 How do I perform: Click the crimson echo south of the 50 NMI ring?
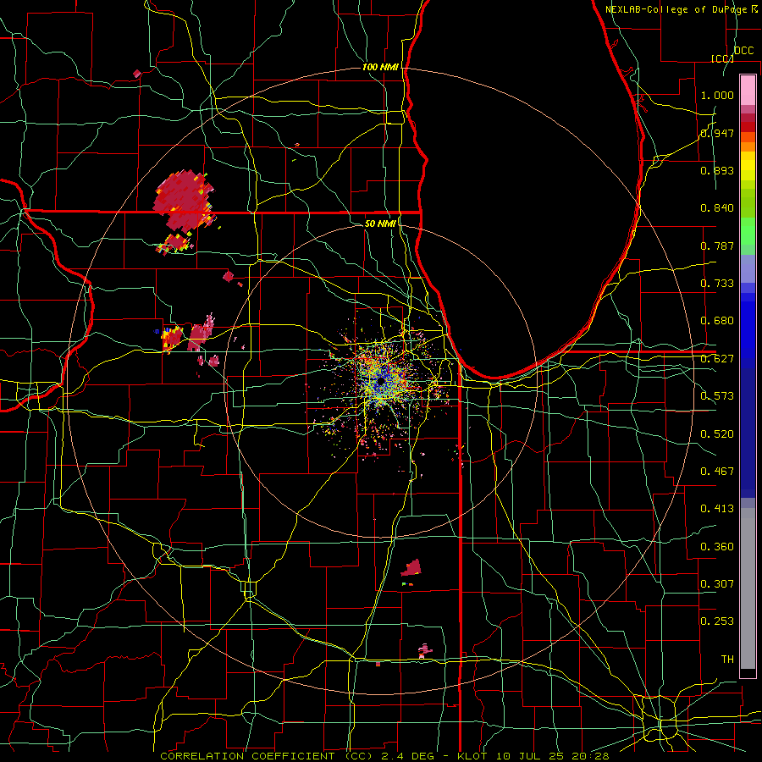click(412, 567)
